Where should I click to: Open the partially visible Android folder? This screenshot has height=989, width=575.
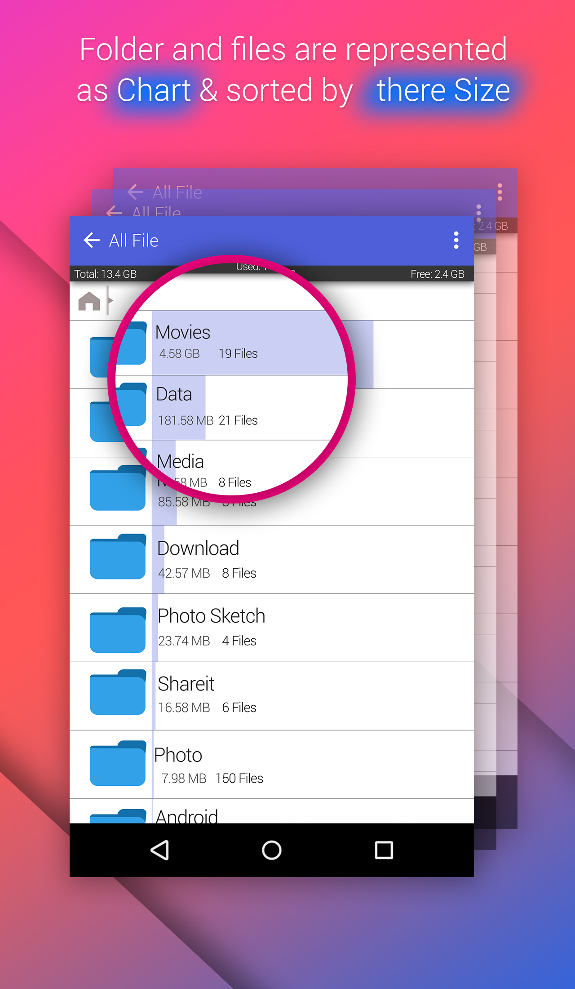pyautogui.click(x=187, y=815)
